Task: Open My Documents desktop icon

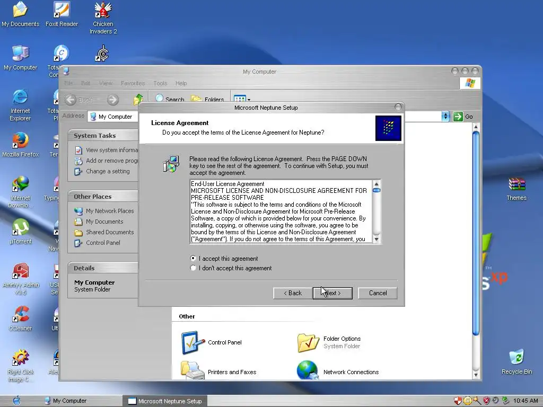Action: point(20,14)
